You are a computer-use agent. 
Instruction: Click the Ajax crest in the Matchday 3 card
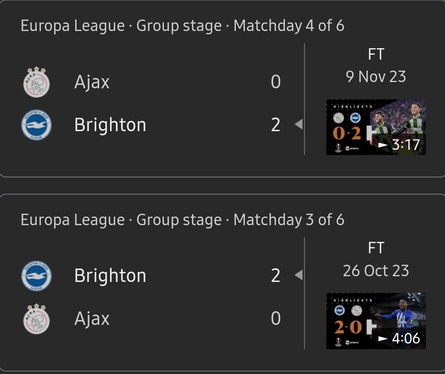(x=36, y=319)
